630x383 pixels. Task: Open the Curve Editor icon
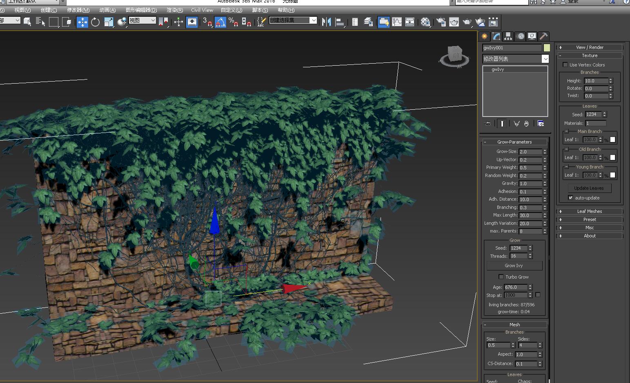397,22
